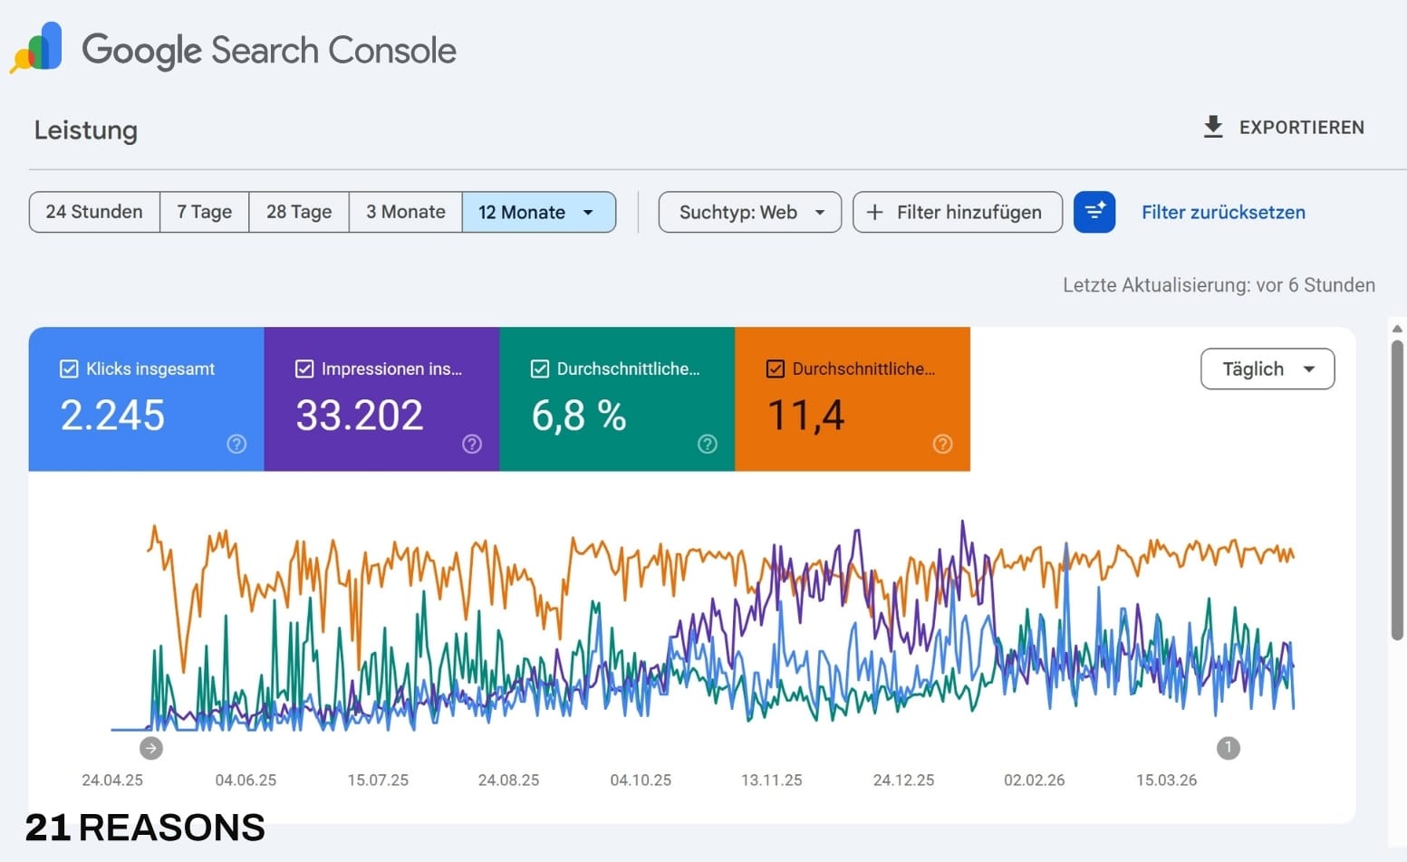Viewport: 1407px width, 862px height.
Task: Open the 12 Monate dropdown arrow
Action: [588, 212]
